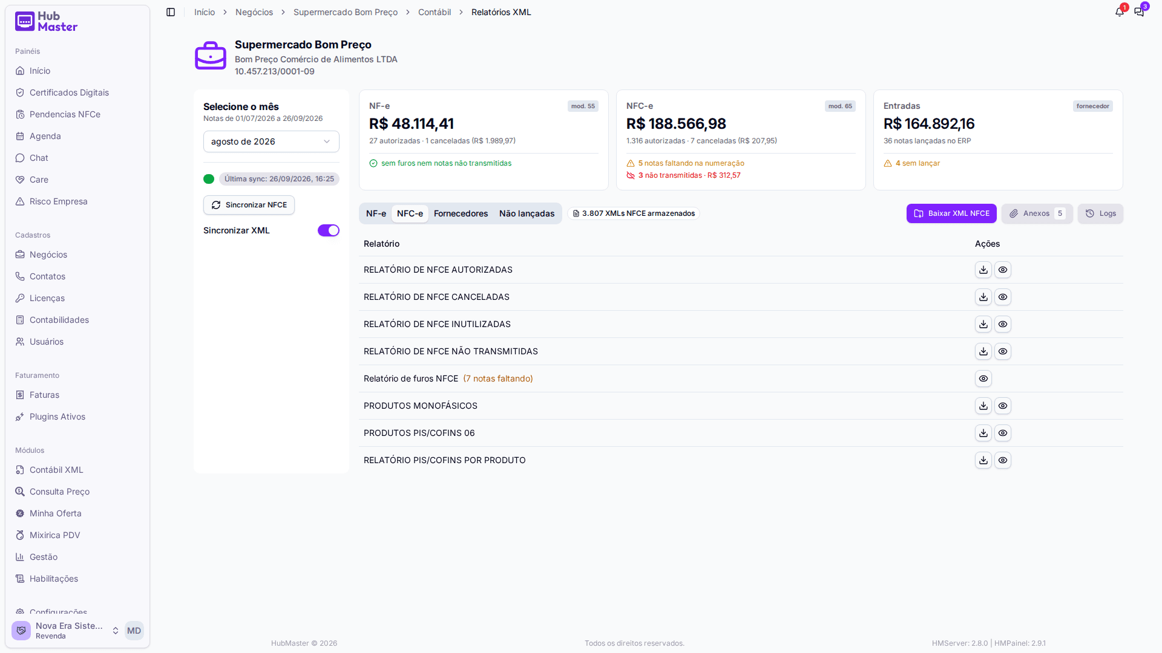The width and height of the screenshot is (1162, 653).
Task: Open Risco Empresa in sidebar
Action: click(x=77, y=201)
